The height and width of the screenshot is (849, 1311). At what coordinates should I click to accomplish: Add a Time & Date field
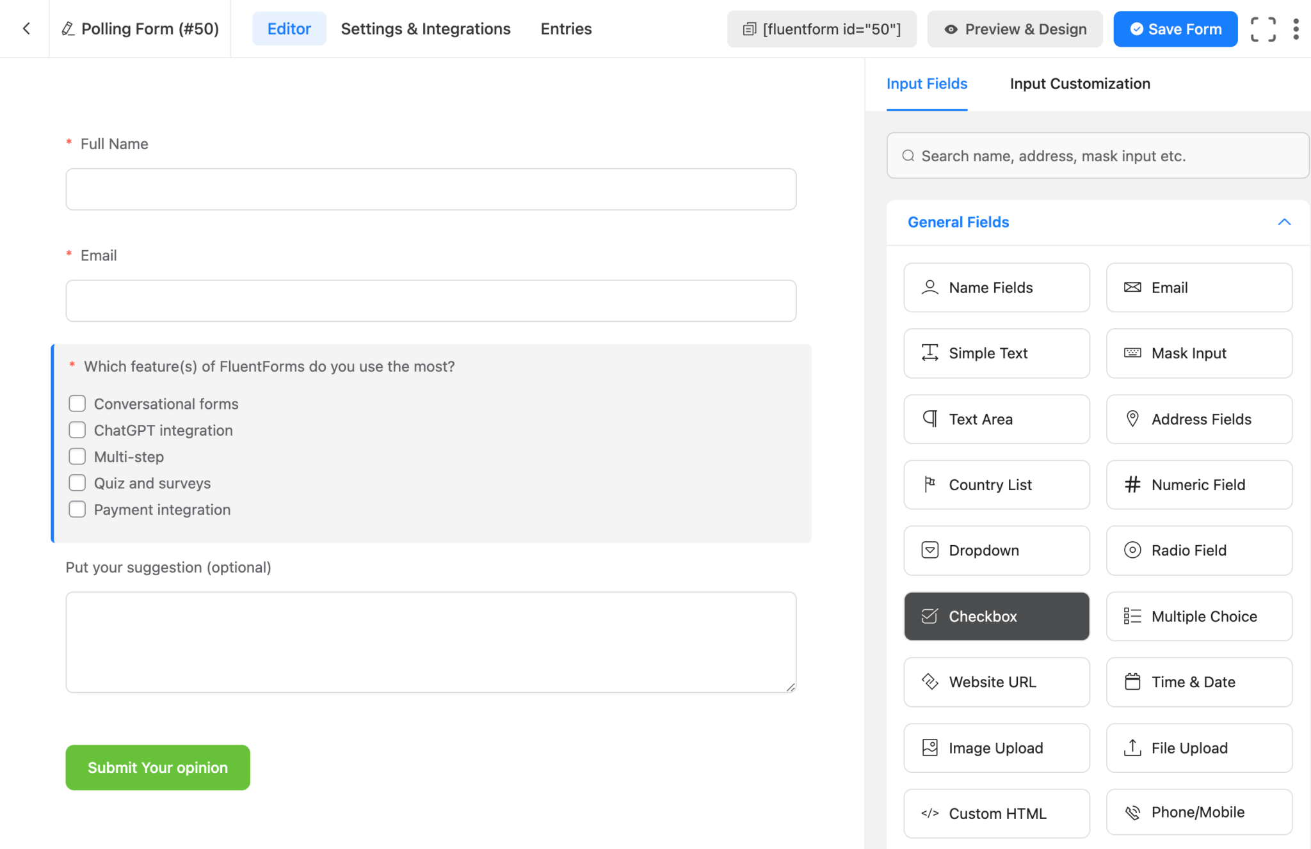click(x=1198, y=682)
